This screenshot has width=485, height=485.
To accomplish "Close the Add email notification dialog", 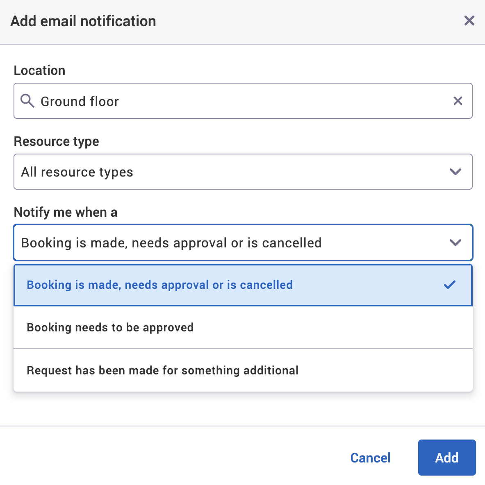I will click(x=469, y=20).
